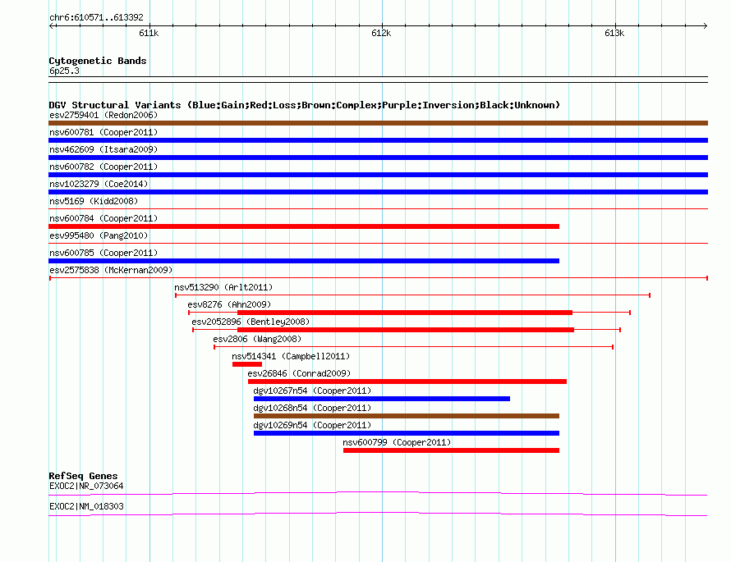This screenshot has width=731, height=562.
Task: Open the nsv600782 (Cooper2011) variant label
Action: (x=103, y=167)
